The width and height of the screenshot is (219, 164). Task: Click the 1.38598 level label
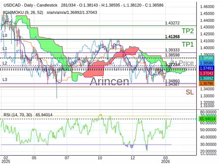(x=172, y=55)
